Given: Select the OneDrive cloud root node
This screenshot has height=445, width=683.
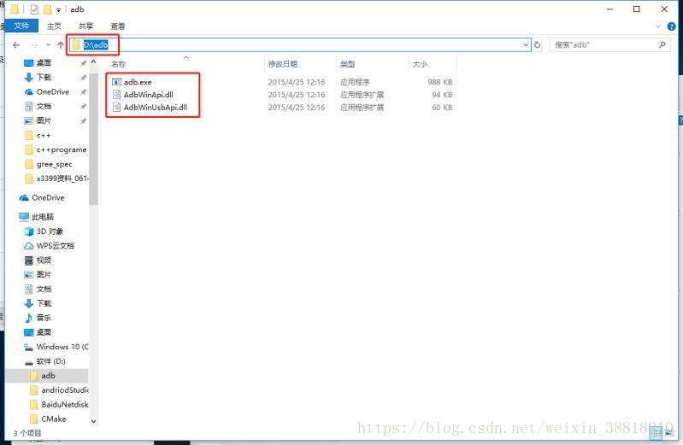Looking at the screenshot, I should click(x=48, y=197).
